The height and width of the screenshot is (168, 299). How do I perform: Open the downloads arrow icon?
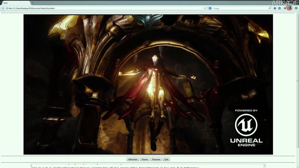pyautogui.click(x=285, y=8)
